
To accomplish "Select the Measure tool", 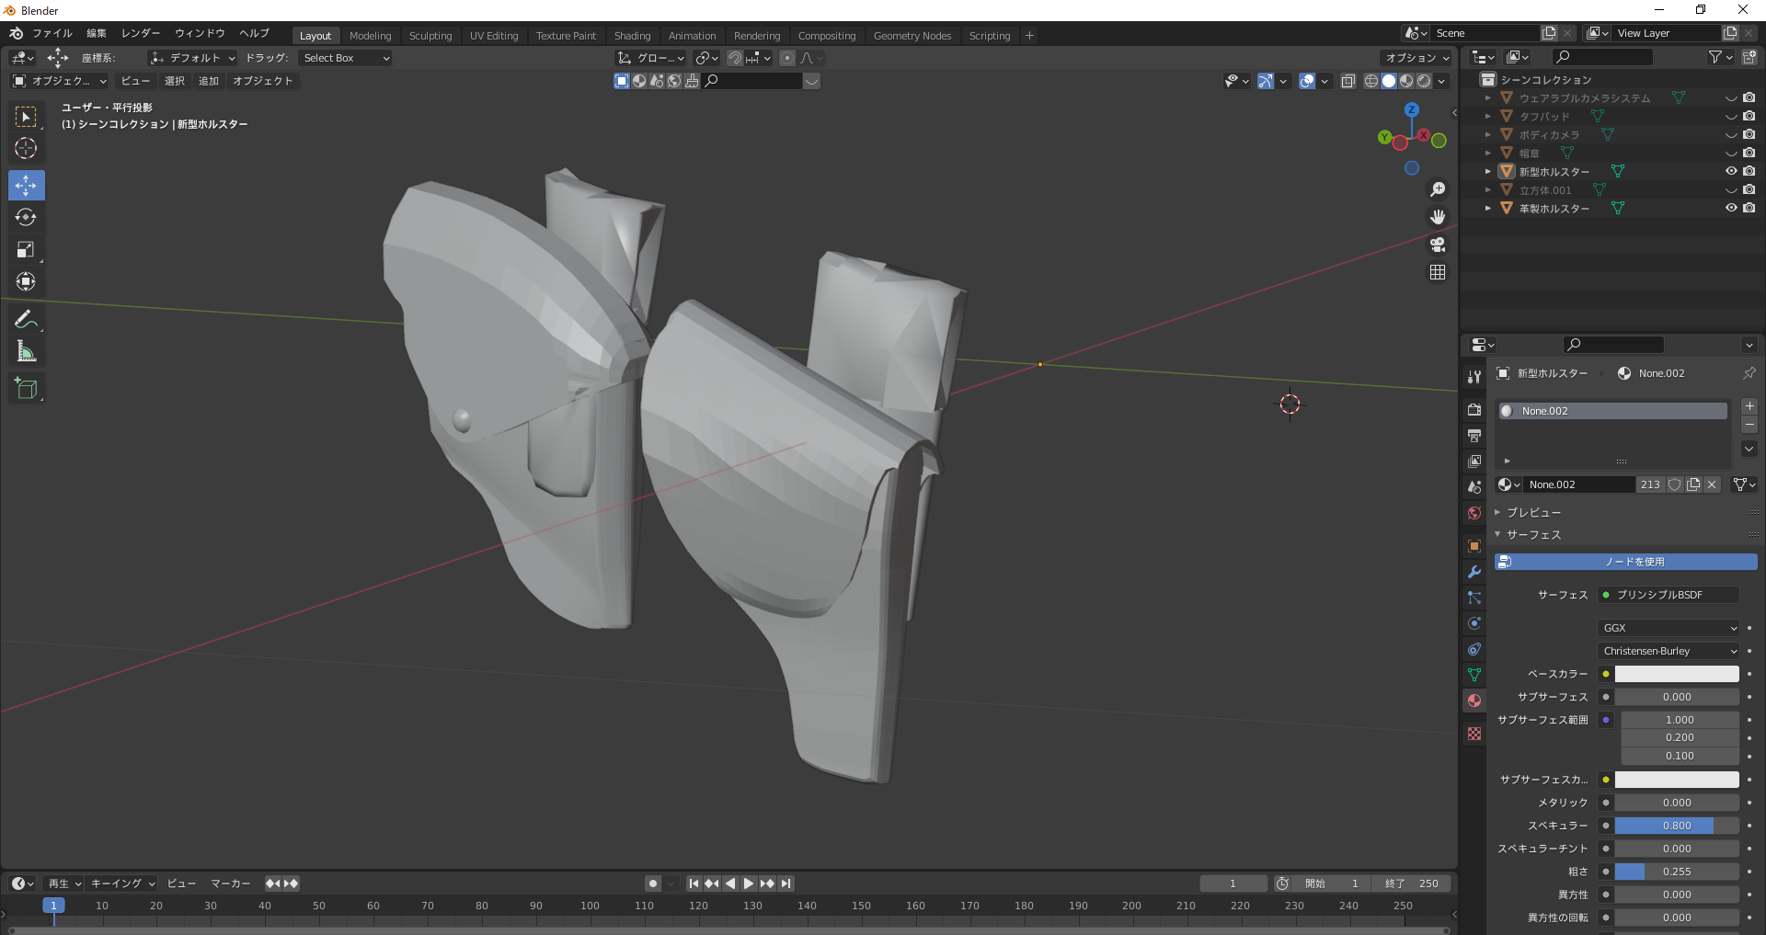I will (x=26, y=351).
